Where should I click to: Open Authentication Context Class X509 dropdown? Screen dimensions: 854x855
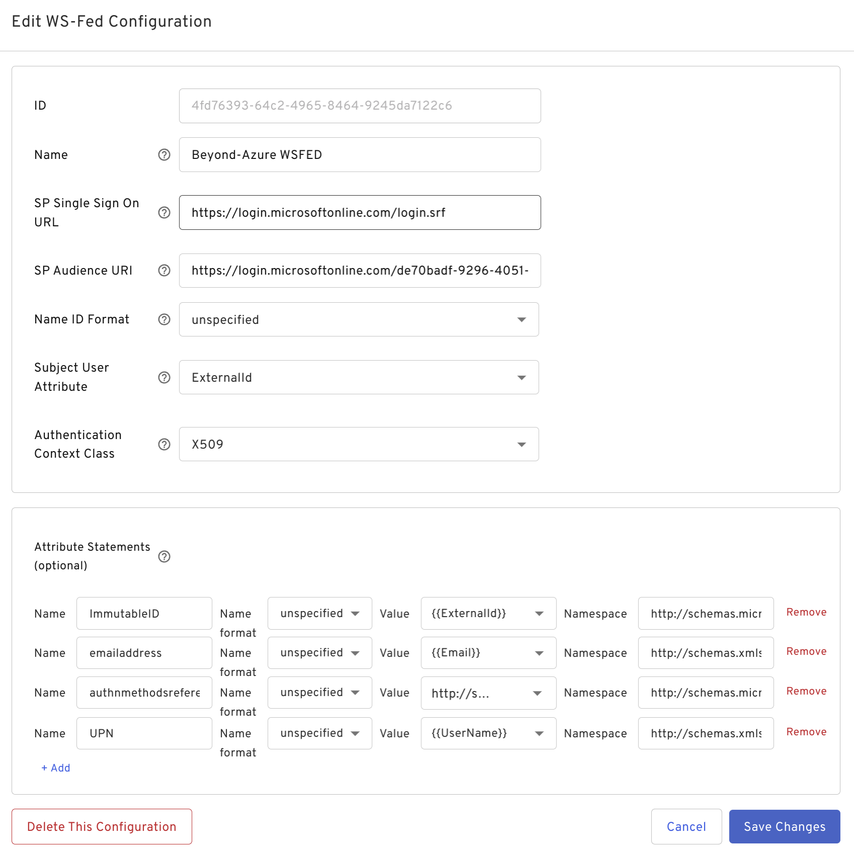tap(358, 444)
